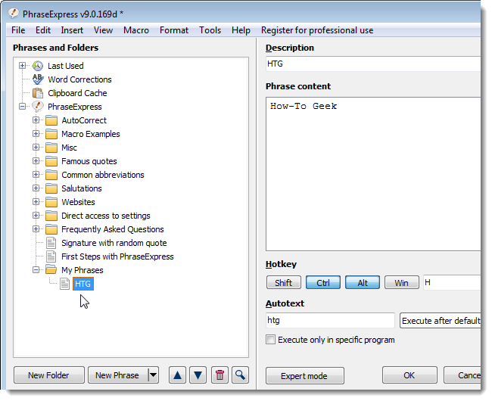Select the Signature with random quote item
Image resolution: width=492 pixels, height=401 pixels.
pos(114,243)
